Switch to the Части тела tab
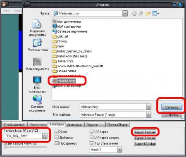This screenshot has height=157, width=186. [38, 125]
